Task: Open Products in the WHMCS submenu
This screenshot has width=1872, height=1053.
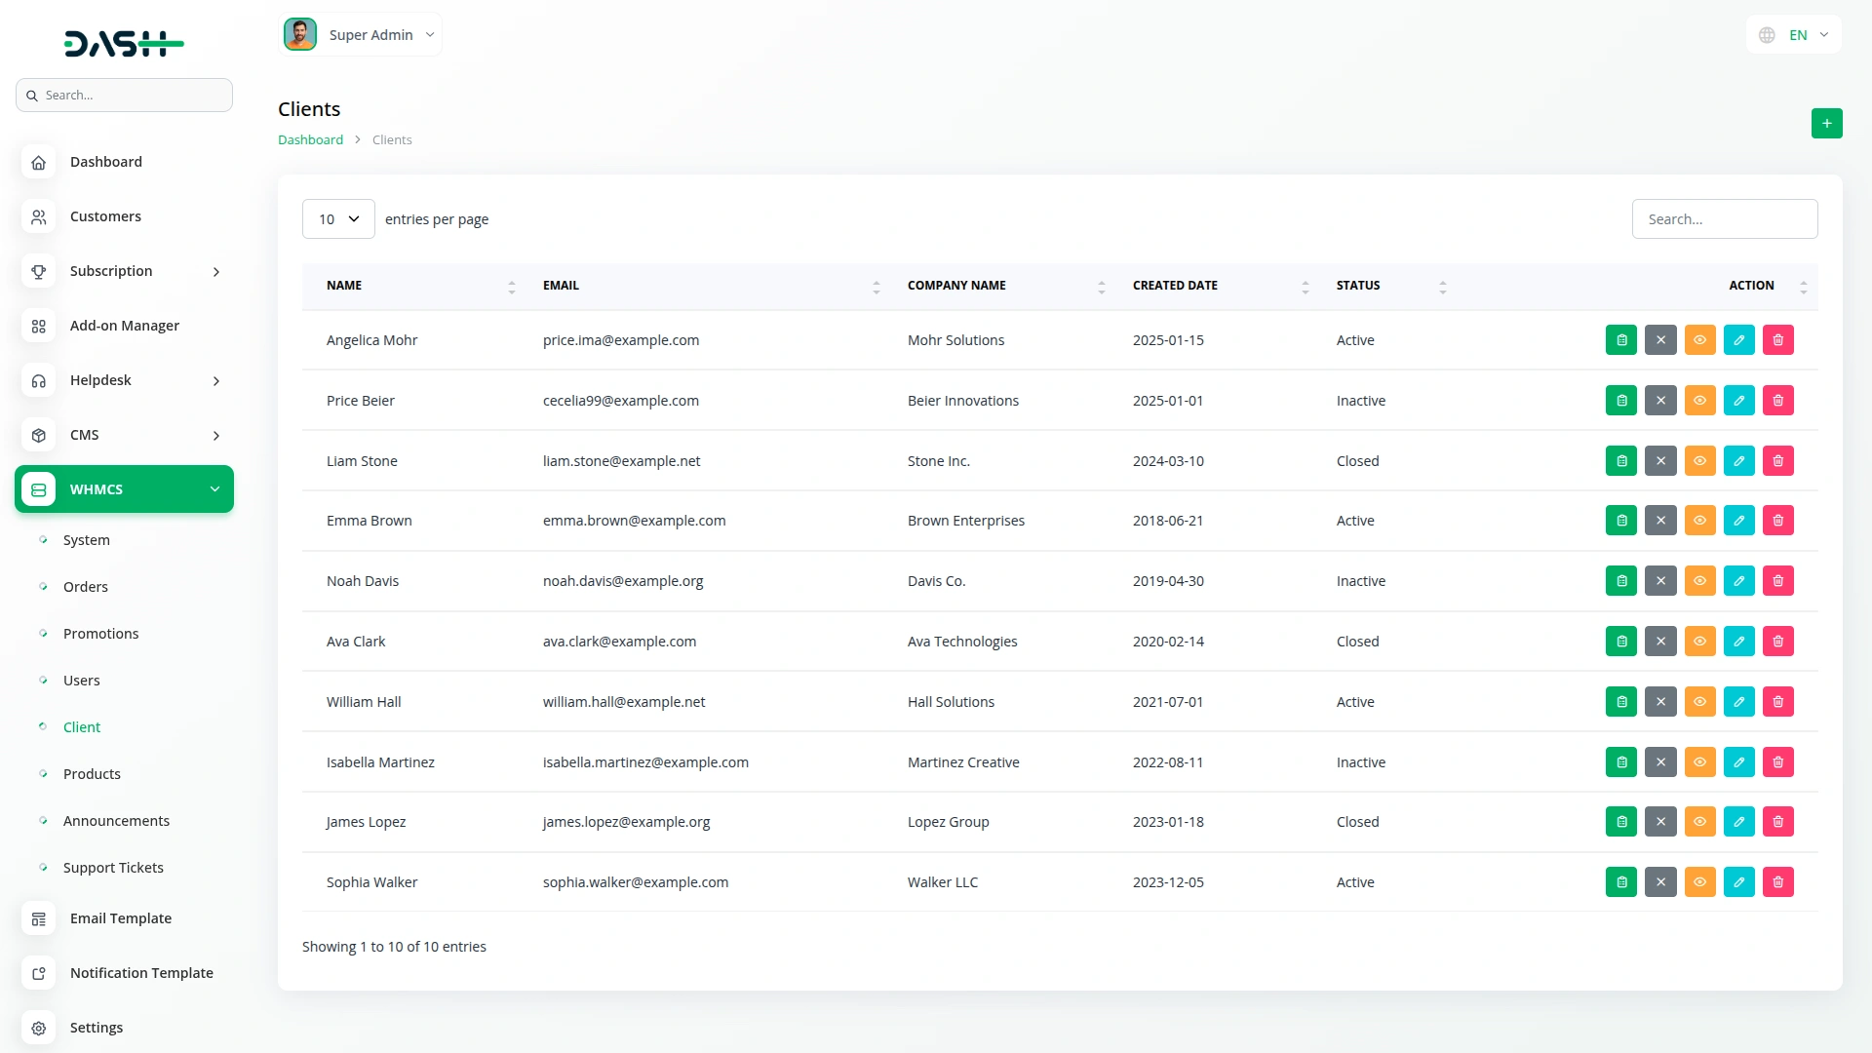Action: coord(92,774)
